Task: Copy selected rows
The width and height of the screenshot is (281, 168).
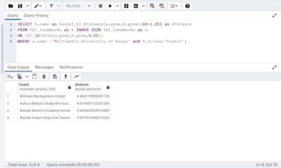Action: tap(19, 77)
